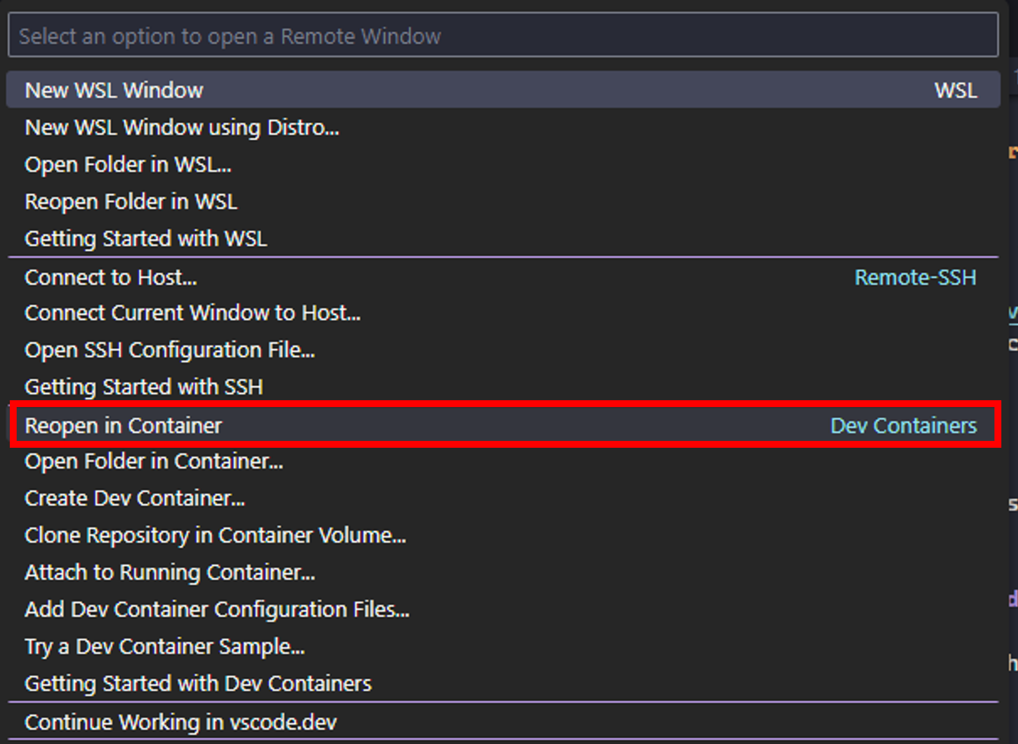Image resolution: width=1018 pixels, height=744 pixels.
Task: Choose Connect Current Window to Host...
Action: pyautogui.click(x=503, y=313)
